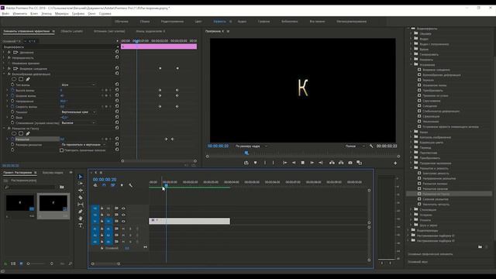Toggle stopwatch for Gaussian blurriness property
The width and height of the screenshot is (496, 279).
click(x=12, y=139)
